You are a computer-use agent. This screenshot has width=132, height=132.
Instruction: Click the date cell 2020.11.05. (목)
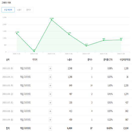[x=8, y=85]
